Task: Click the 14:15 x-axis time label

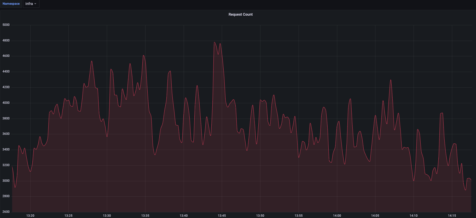Action: (452, 216)
